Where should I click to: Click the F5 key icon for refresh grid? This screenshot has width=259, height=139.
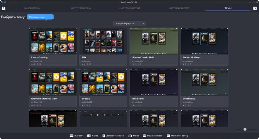click(168, 136)
